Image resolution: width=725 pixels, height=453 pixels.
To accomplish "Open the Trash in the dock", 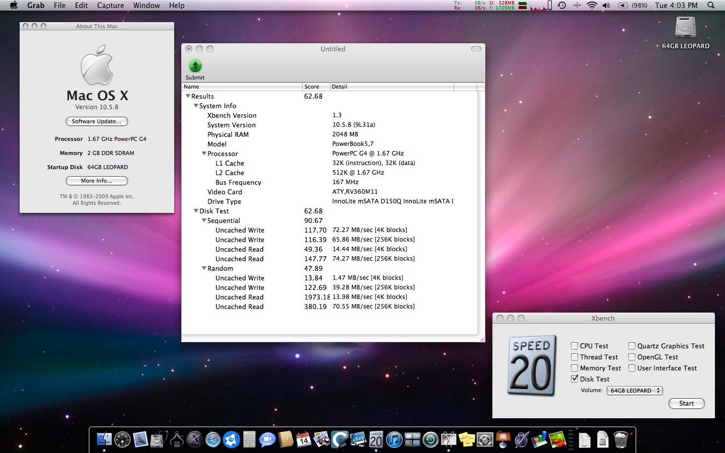I will [621, 440].
